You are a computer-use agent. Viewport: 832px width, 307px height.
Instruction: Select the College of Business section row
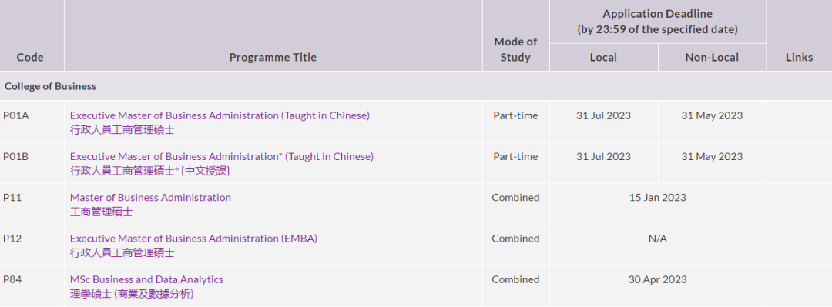pyautogui.click(x=416, y=86)
